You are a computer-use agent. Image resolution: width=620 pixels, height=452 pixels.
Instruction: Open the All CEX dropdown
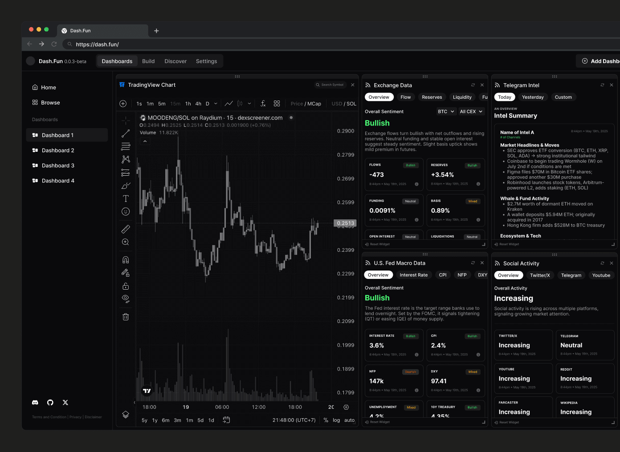tap(471, 112)
